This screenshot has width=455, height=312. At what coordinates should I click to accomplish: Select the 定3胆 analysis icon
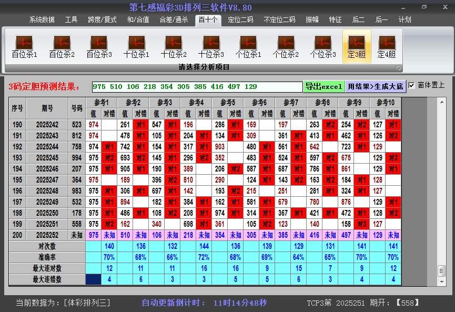click(x=357, y=46)
